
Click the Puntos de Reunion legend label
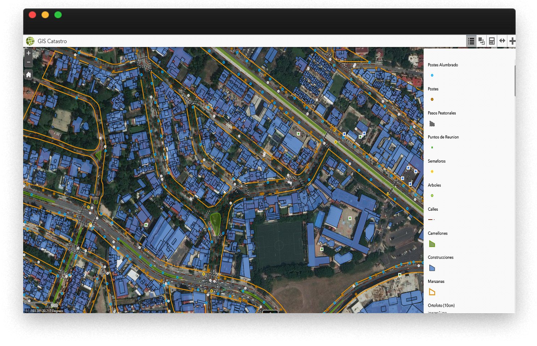443,137
